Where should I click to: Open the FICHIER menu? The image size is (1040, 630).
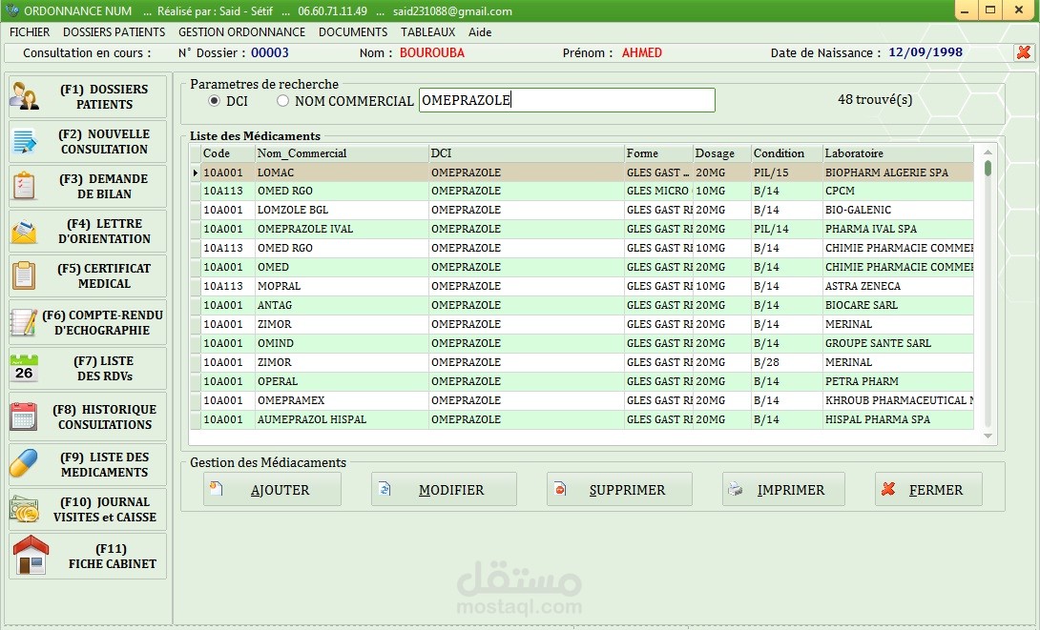(x=30, y=31)
